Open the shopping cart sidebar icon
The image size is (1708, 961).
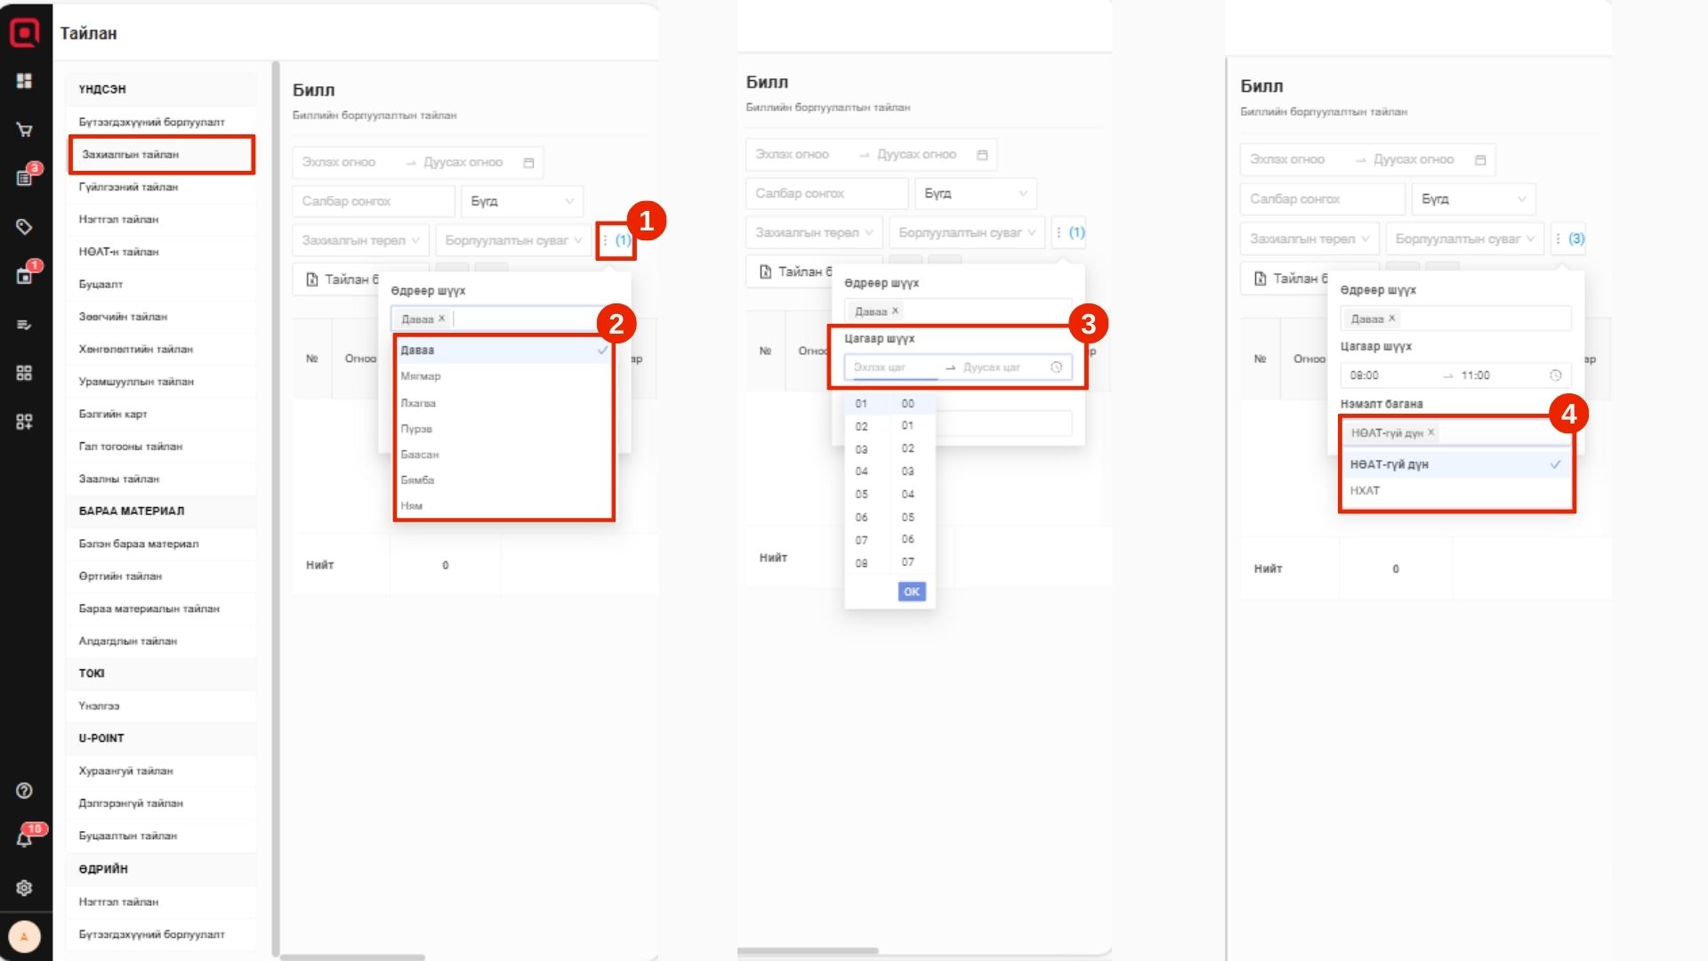pos(24,130)
